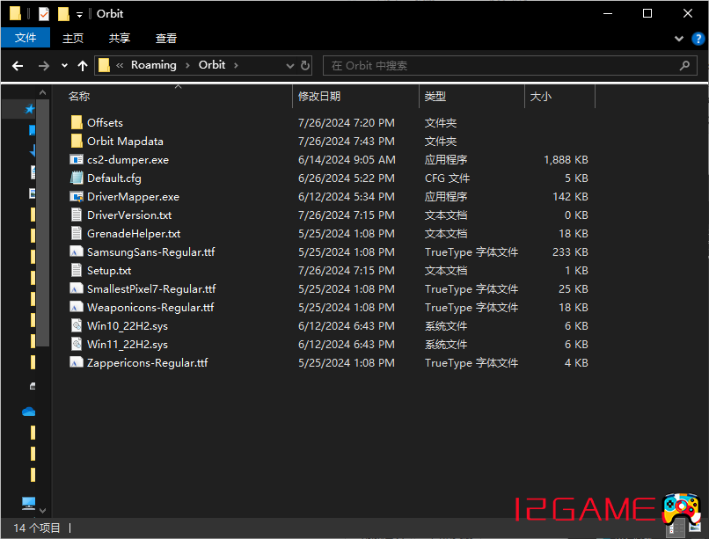709x539 pixels.
Task: Click the Quick access star icon
Action: (30, 109)
